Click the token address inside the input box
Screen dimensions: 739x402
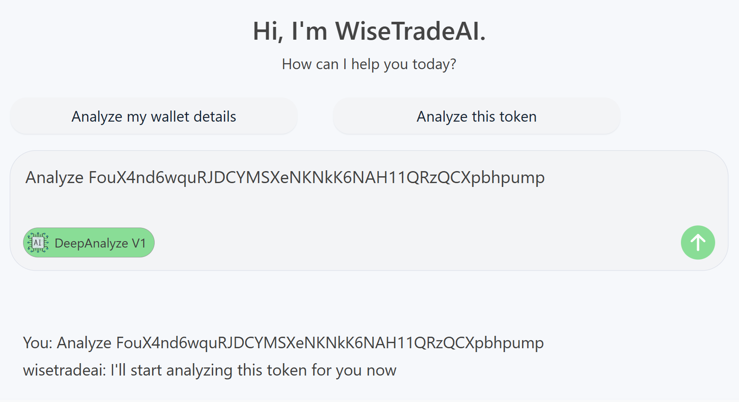click(x=316, y=178)
